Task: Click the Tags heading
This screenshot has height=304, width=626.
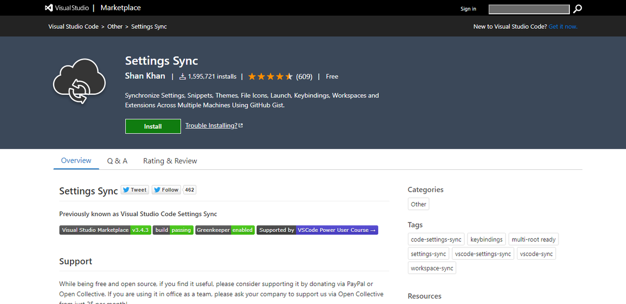Action: coord(415,225)
